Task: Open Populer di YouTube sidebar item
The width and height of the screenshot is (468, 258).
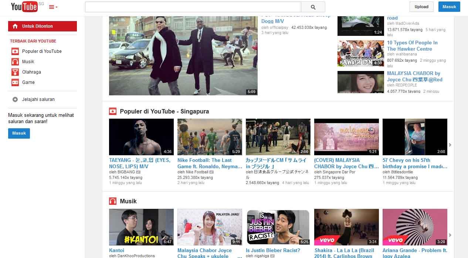Action: click(42, 51)
